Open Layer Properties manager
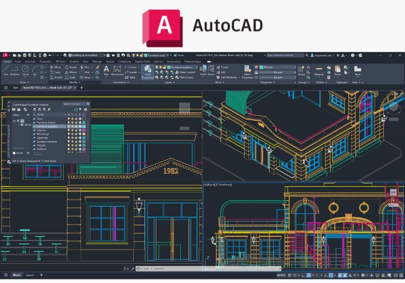This screenshot has height=283, width=405. (x=147, y=72)
